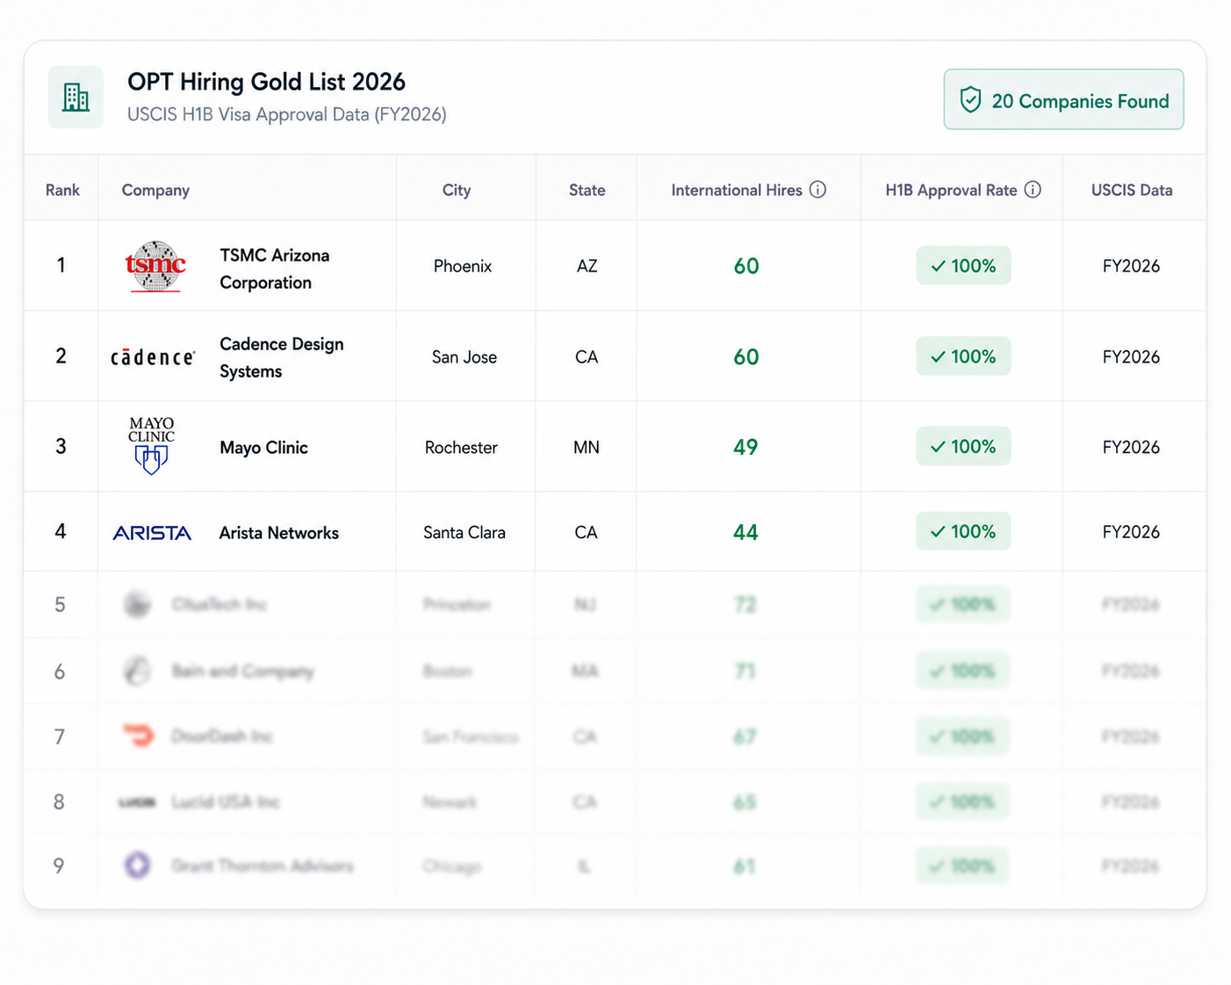Click the 100% approval badge for Mayo Clinic

point(963,446)
